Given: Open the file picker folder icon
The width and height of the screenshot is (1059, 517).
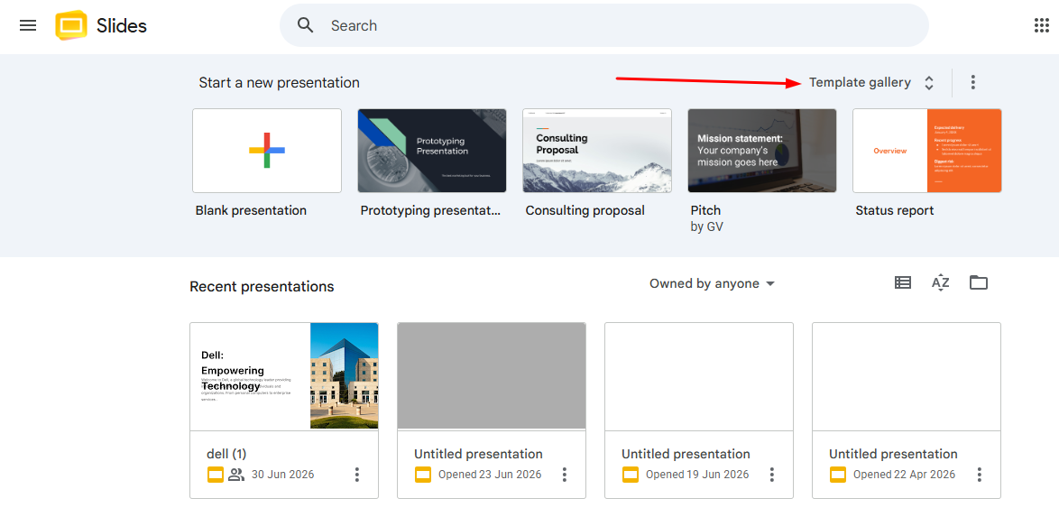Looking at the screenshot, I should [x=978, y=282].
